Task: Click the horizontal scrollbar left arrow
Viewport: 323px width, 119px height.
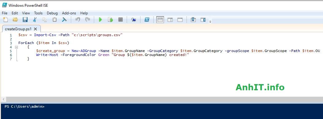Action: coord(3,99)
